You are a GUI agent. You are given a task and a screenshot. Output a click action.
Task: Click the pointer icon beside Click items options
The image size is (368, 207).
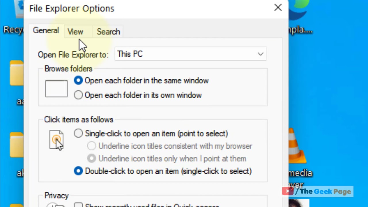(x=56, y=140)
